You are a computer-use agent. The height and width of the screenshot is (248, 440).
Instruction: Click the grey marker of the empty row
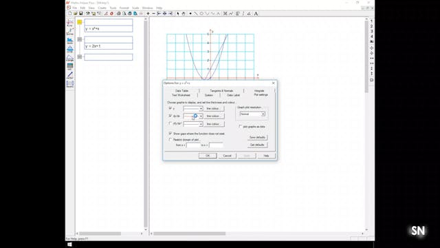click(80, 56)
